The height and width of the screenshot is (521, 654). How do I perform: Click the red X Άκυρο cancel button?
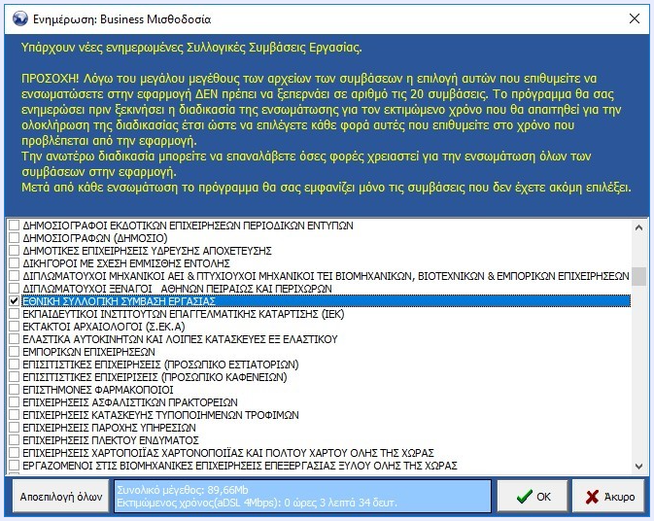(x=610, y=496)
